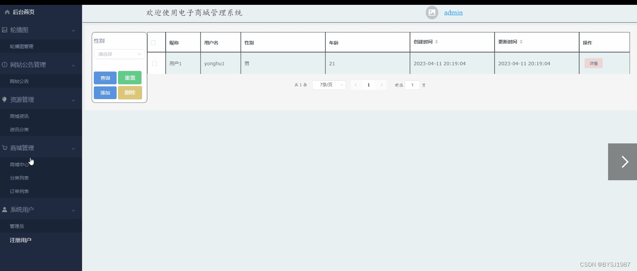The height and width of the screenshot is (271, 637).
Task: Click the admin username link
Action: pos(453,13)
